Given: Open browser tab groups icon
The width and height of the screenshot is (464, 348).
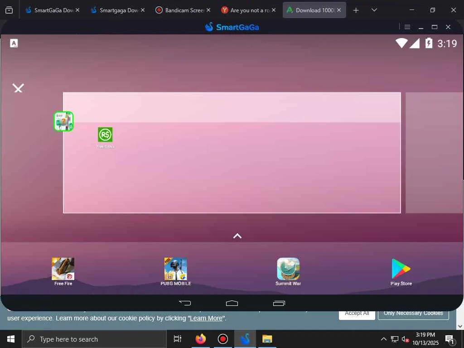Looking at the screenshot, I should (x=9, y=10).
